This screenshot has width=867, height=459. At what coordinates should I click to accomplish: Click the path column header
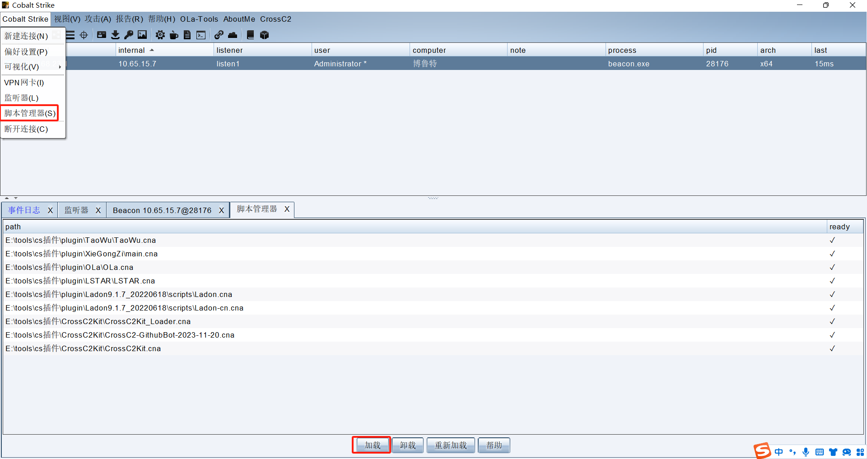[415, 227]
